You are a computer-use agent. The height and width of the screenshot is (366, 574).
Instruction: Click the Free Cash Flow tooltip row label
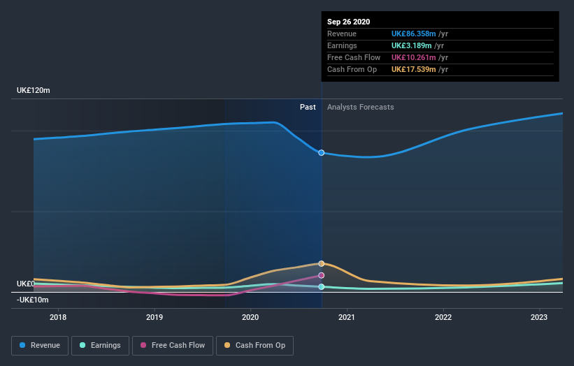[354, 57]
